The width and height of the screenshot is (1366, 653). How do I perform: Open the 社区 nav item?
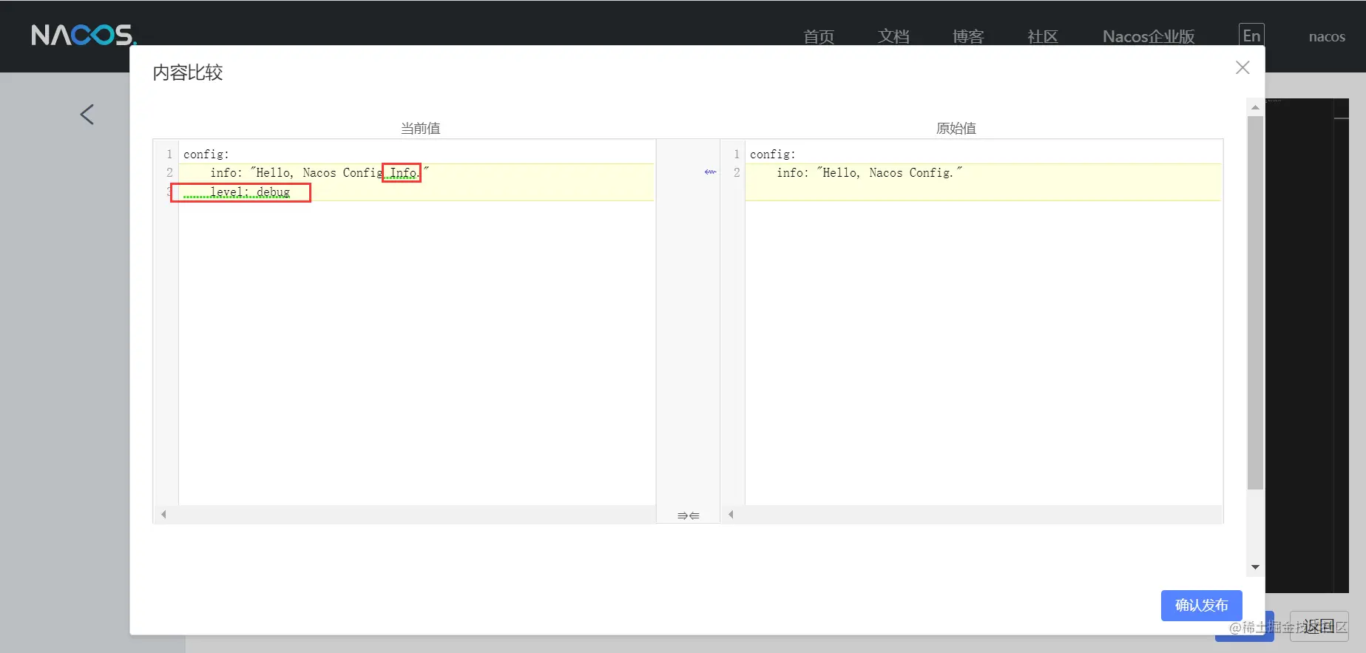[x=1043, y=36]
